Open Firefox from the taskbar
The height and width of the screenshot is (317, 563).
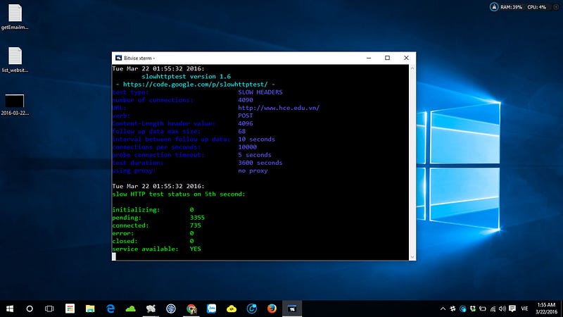click(x=272, y=309)
